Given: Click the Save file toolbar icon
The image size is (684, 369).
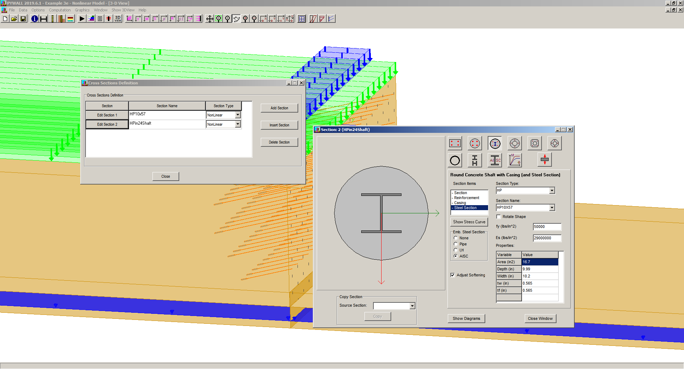Looking at the screenshot, I should [x=23, y=19].
